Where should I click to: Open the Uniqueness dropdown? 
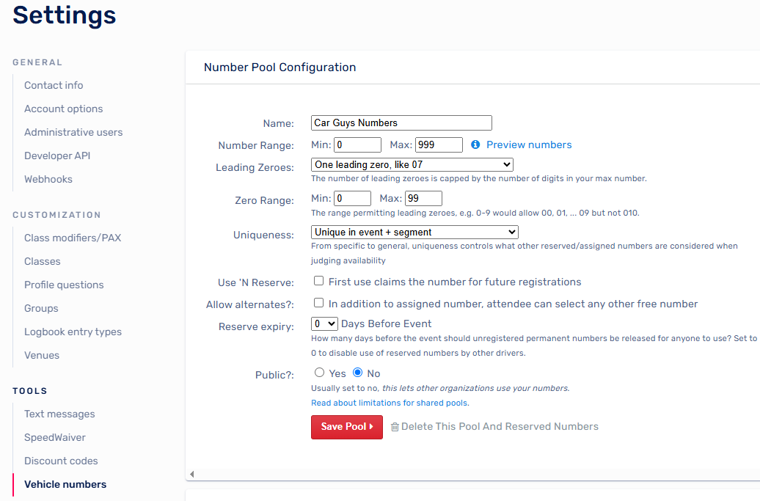click(x=414, y=232)
